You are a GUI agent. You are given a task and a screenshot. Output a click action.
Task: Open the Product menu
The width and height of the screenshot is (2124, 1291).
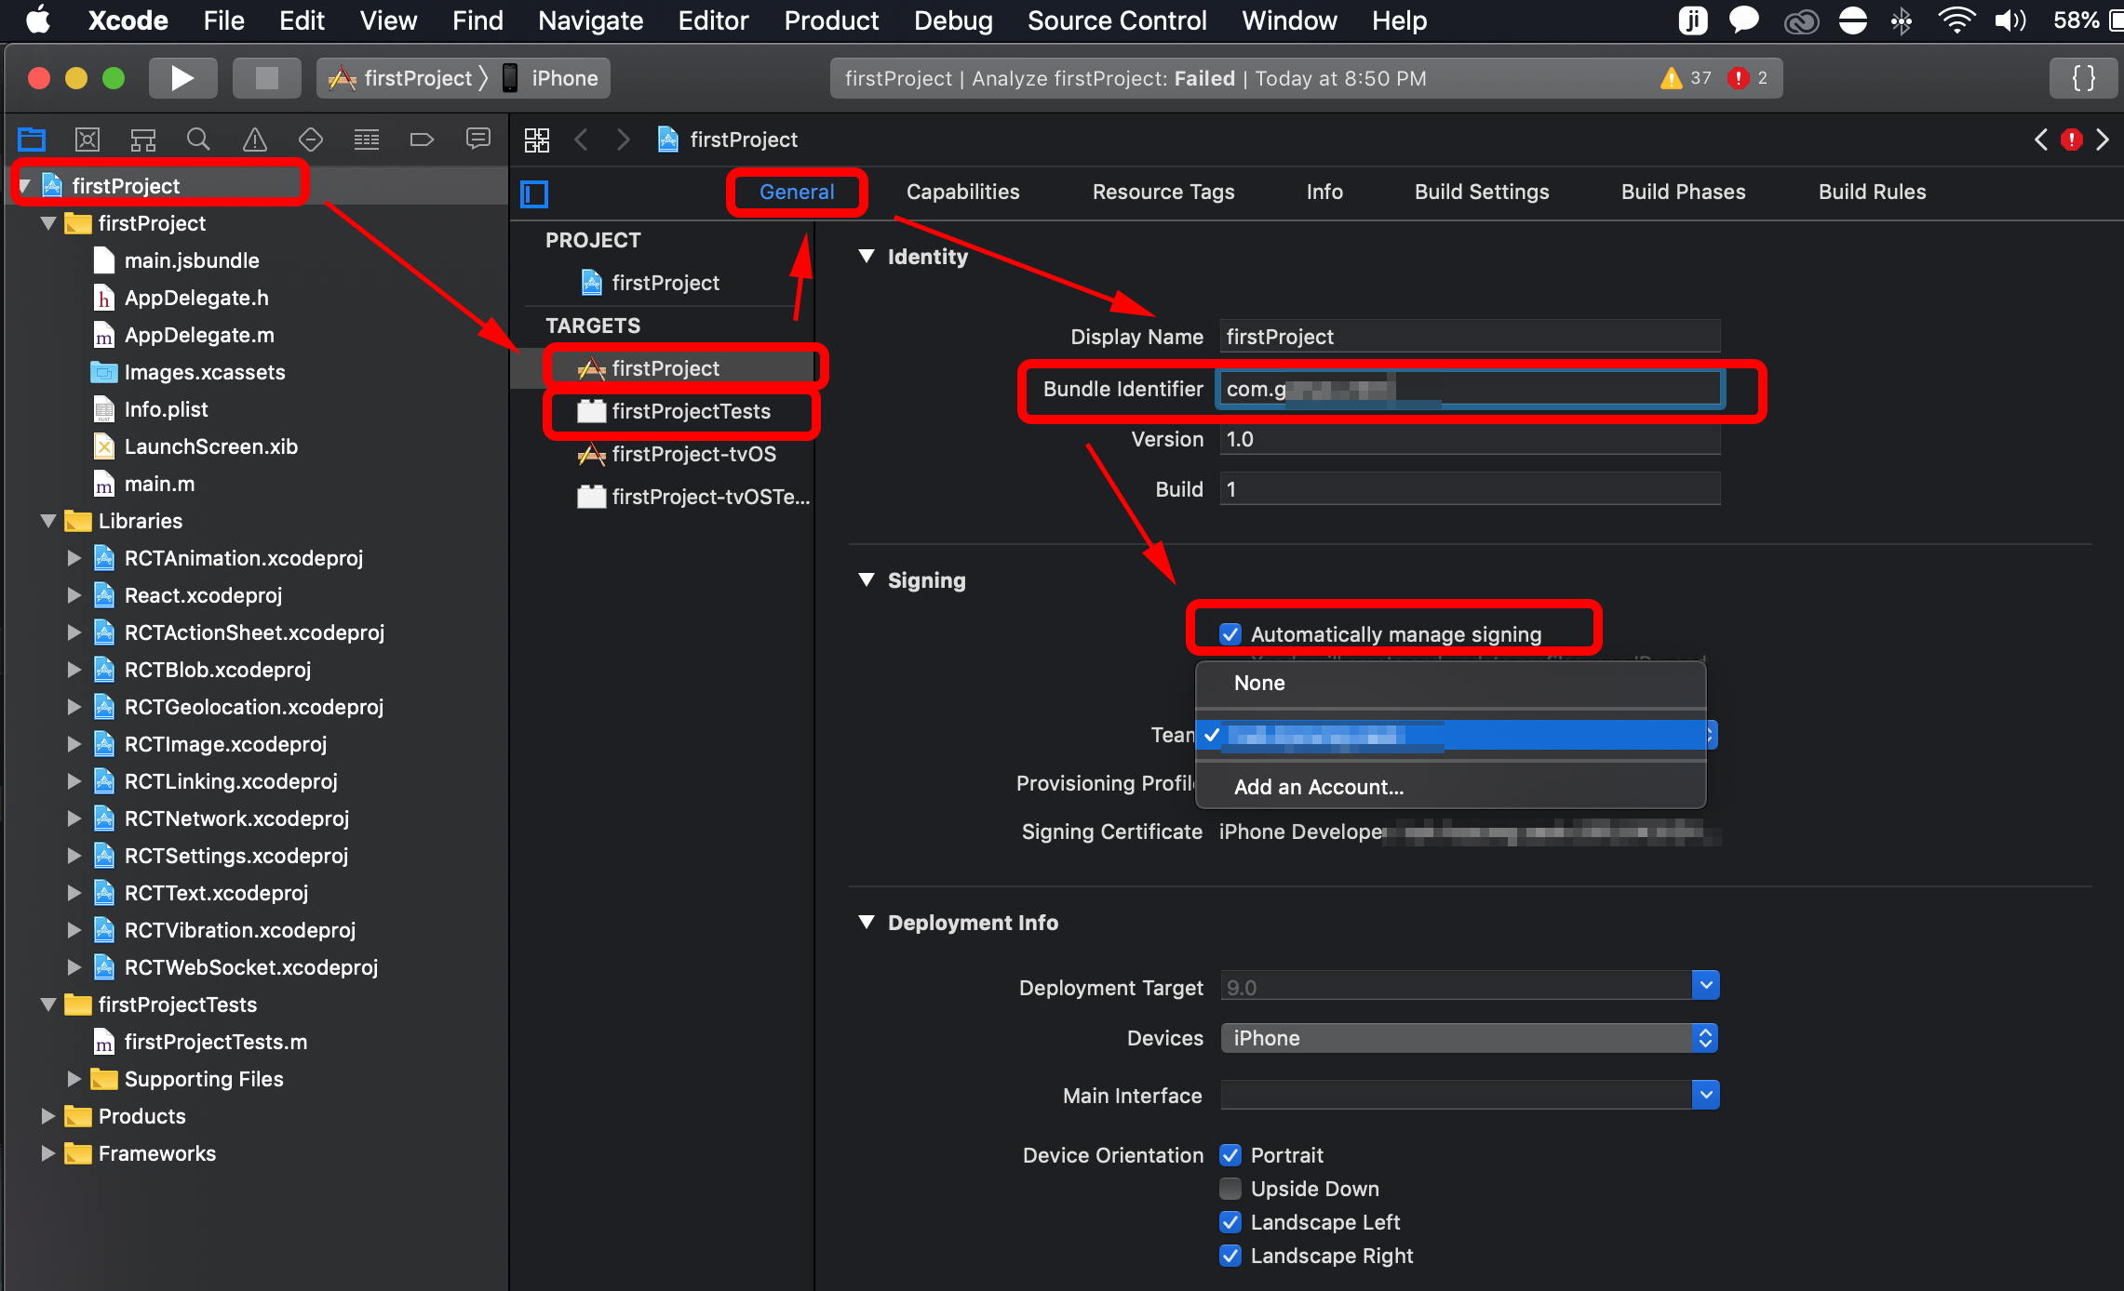830,20
